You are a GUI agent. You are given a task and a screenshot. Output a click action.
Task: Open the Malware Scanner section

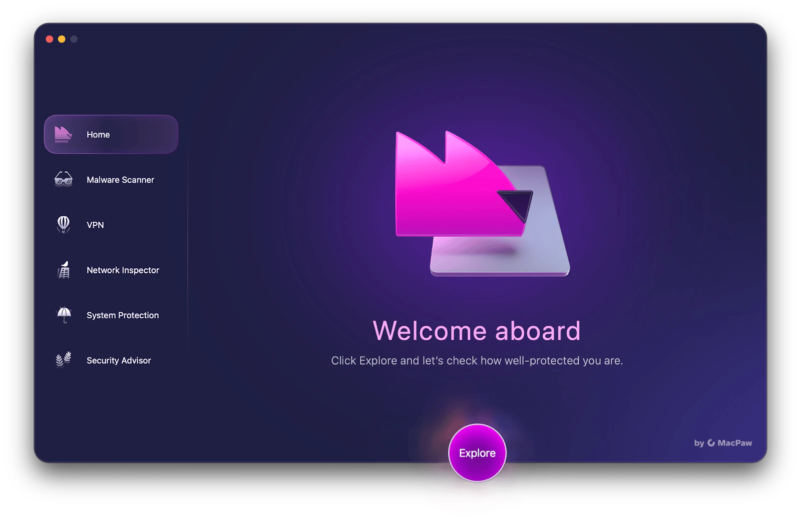120,180
